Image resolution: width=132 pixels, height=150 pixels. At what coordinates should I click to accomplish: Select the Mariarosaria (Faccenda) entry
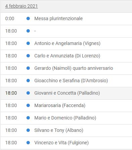60,105
